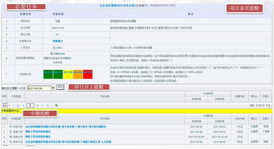This screenshot has width=274, height=149.
Task: Go to the previous page of today's start list
Action: pyautogui.click(x=23, y=105)
